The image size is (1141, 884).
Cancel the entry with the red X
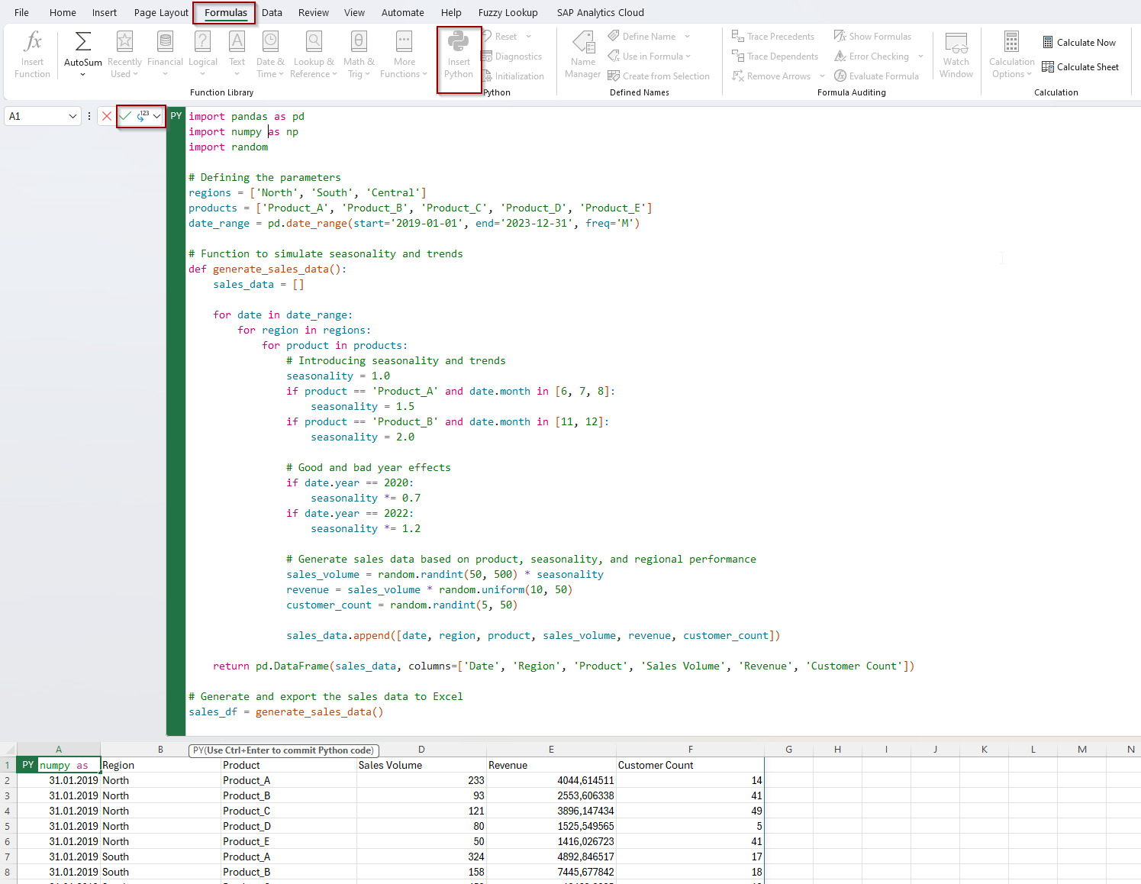tap(107, 116)
